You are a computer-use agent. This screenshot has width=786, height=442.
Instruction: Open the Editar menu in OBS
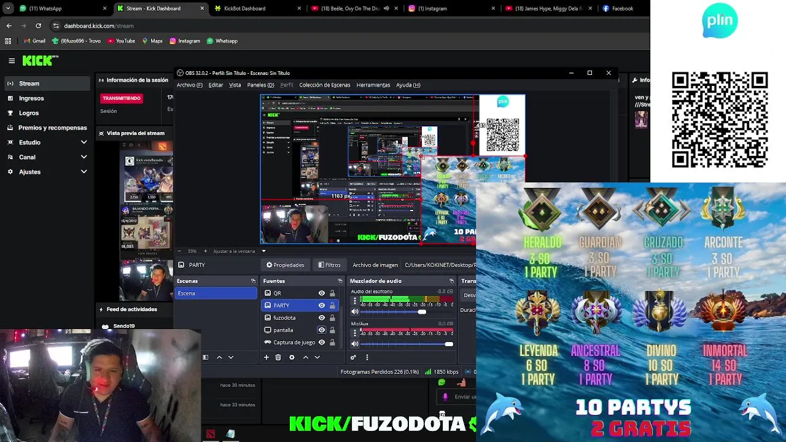pos(216,85)
